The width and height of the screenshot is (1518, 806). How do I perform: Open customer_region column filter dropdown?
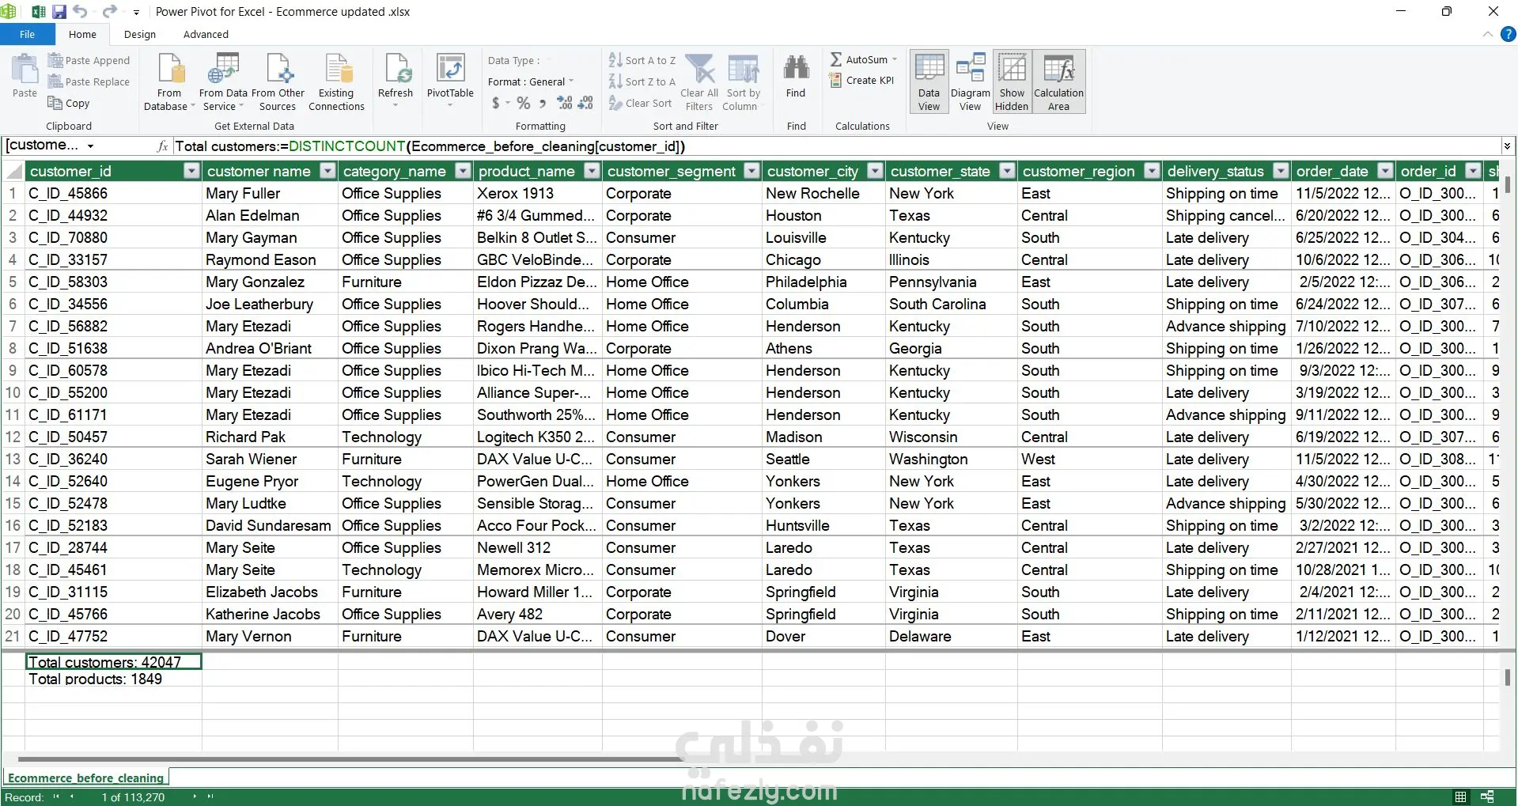1153,171
